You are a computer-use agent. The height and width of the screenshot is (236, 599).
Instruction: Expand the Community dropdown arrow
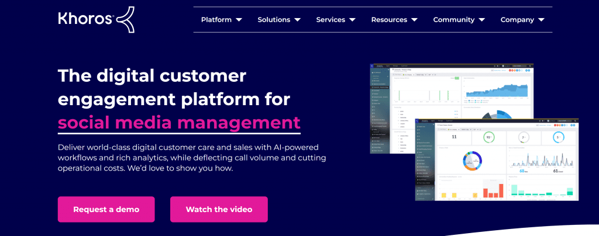(482, 20)
